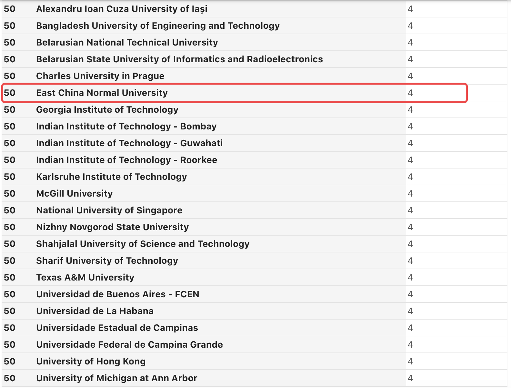
Task: Click the score 4 for Nizhny Novgorod State University
Action: click(410, 227)
